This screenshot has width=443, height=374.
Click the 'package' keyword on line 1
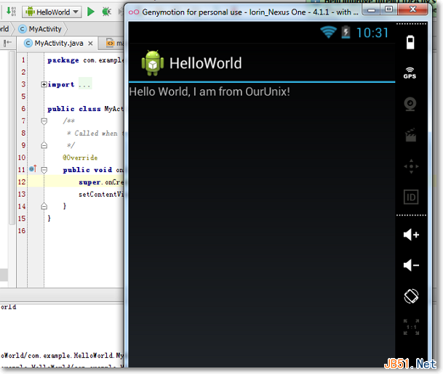[x=63, y=60]
